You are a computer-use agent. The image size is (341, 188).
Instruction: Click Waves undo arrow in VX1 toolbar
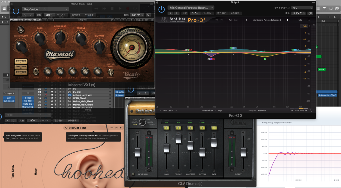pos(44,20)
